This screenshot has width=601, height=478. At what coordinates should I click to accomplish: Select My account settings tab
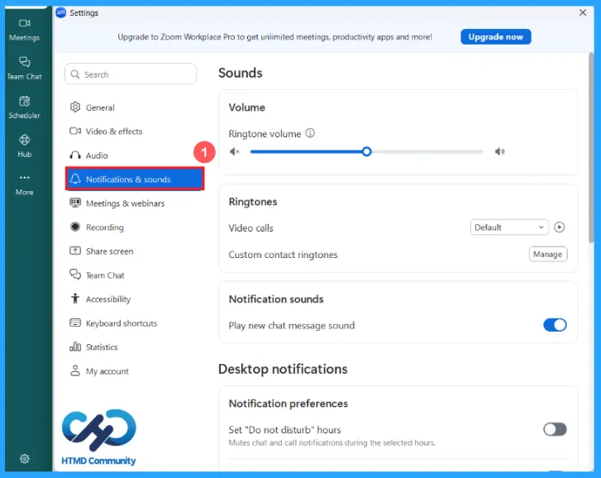134,371
